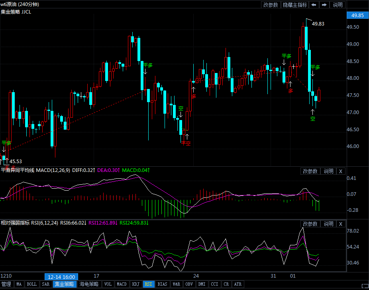The height and width of the screenshot is (290, 369).
Task: Click 说明 in the MACD panel header
Action: click(328, 171)
